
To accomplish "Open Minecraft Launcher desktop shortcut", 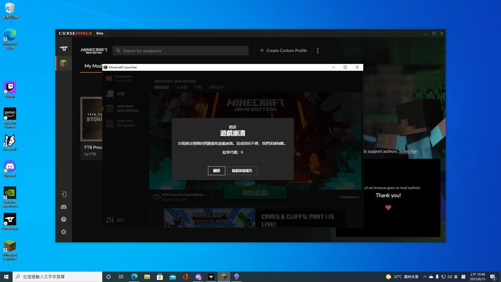I will (x=10, y=250).
